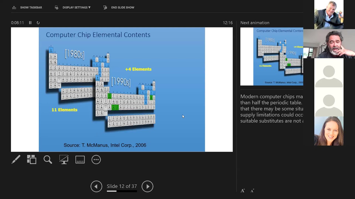Restart the presentation timer
Image resolution: width=355 pixels, height=199 pixels.
pyautogui.click(x=38, y=23)
